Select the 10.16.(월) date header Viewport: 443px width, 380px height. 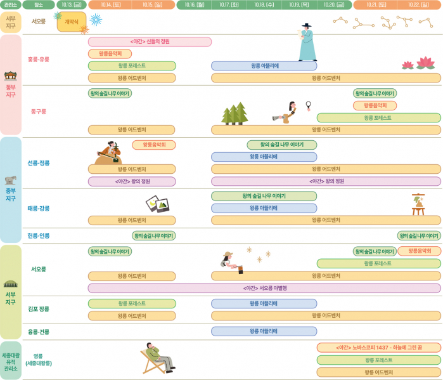pos(193,4)
